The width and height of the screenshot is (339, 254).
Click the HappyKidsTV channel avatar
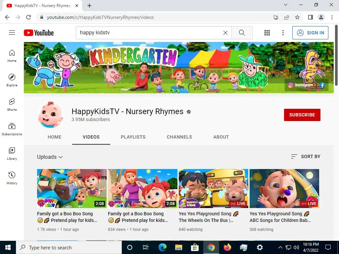coord(50,115)
